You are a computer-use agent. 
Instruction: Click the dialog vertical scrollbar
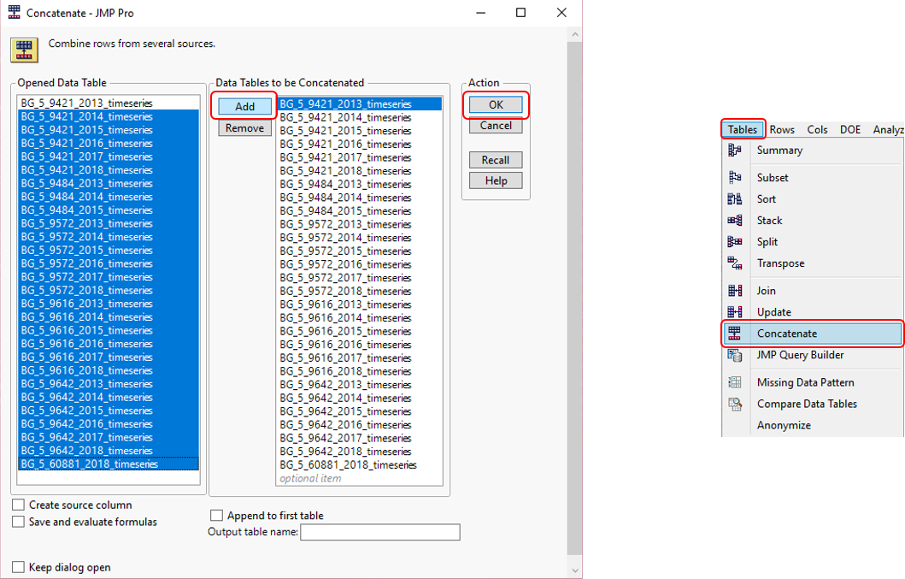(574, 298)
